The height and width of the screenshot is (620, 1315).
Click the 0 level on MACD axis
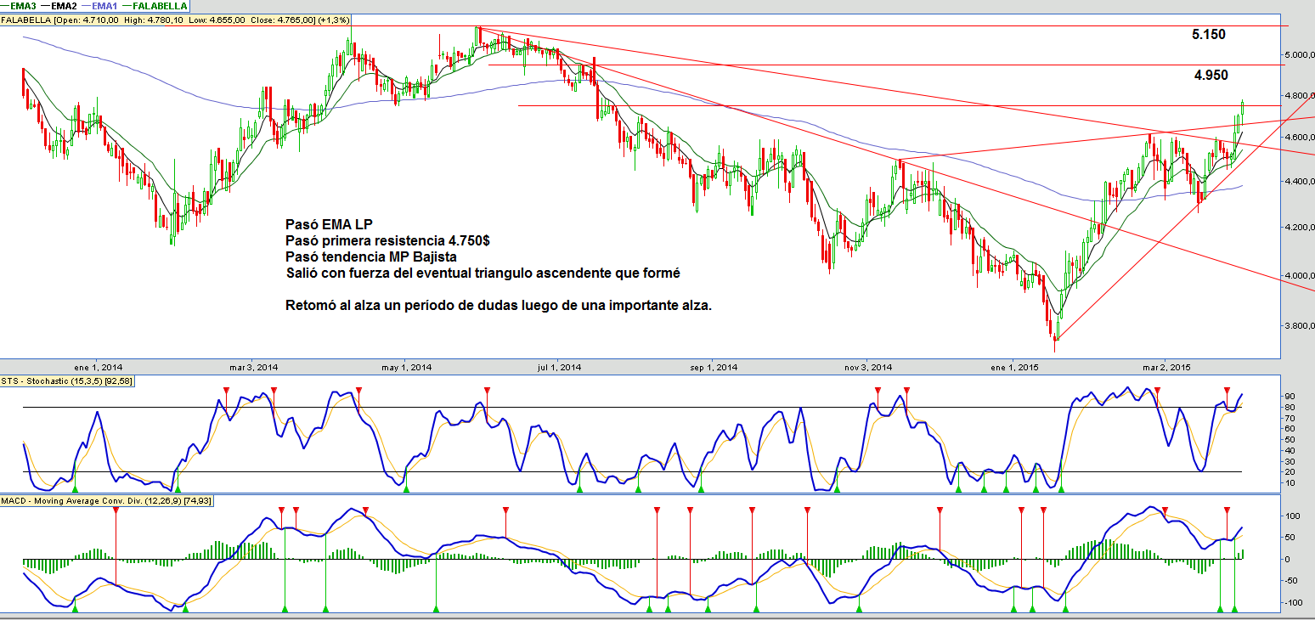point(1287,560)
